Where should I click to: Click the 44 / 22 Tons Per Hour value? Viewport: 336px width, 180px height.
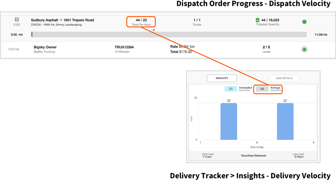[x=141, y=20]
